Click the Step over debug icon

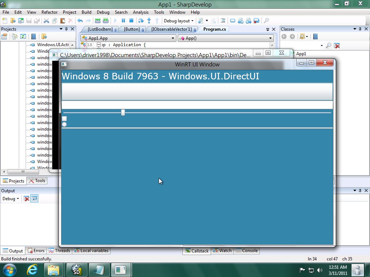[141, 21]
